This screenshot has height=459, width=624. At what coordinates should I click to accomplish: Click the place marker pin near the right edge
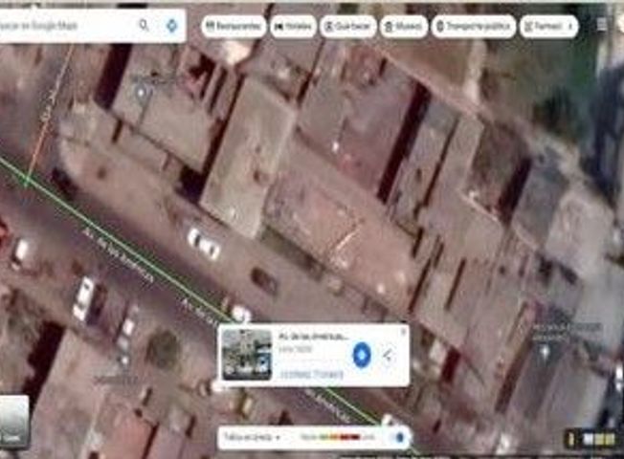544,350
